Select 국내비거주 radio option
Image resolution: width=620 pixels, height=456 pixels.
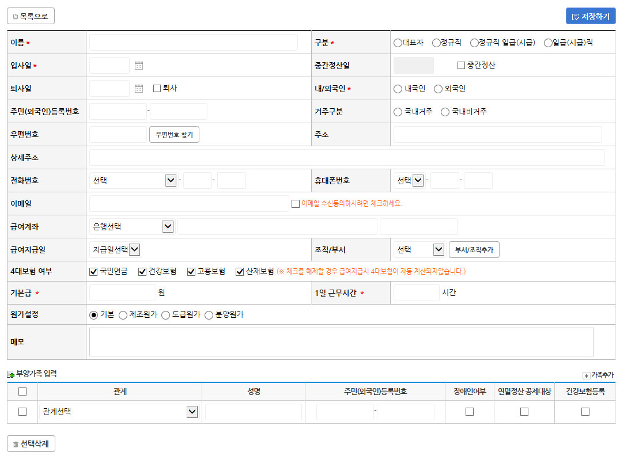[445, 112]
